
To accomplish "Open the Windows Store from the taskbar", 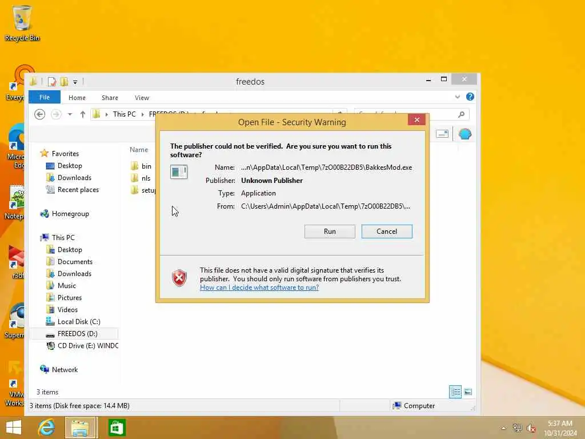I will click(x=117, y=428).
